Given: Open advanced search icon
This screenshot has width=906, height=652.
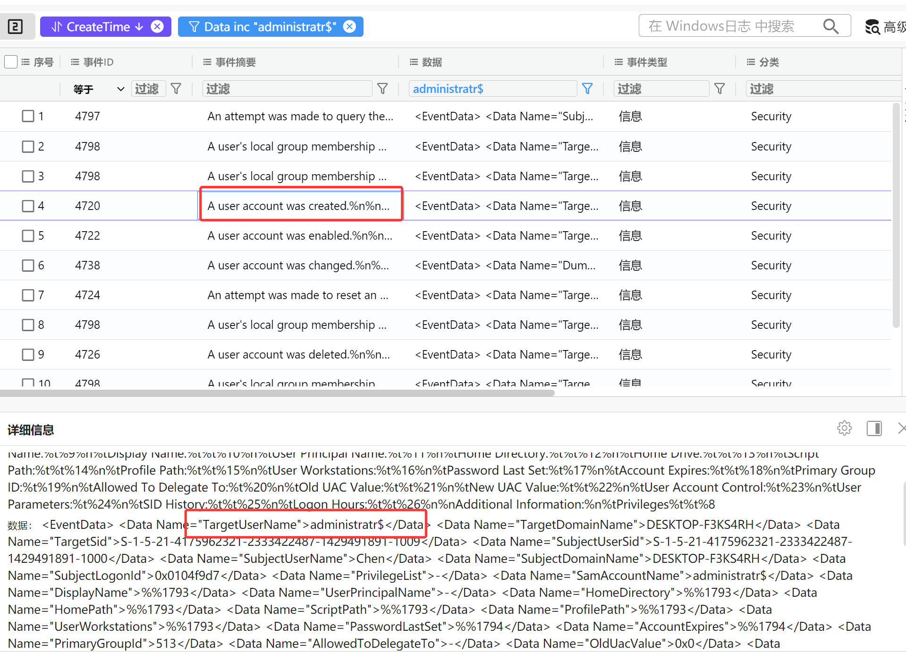Looking at the screenshot, I should (x=872, y=27).
